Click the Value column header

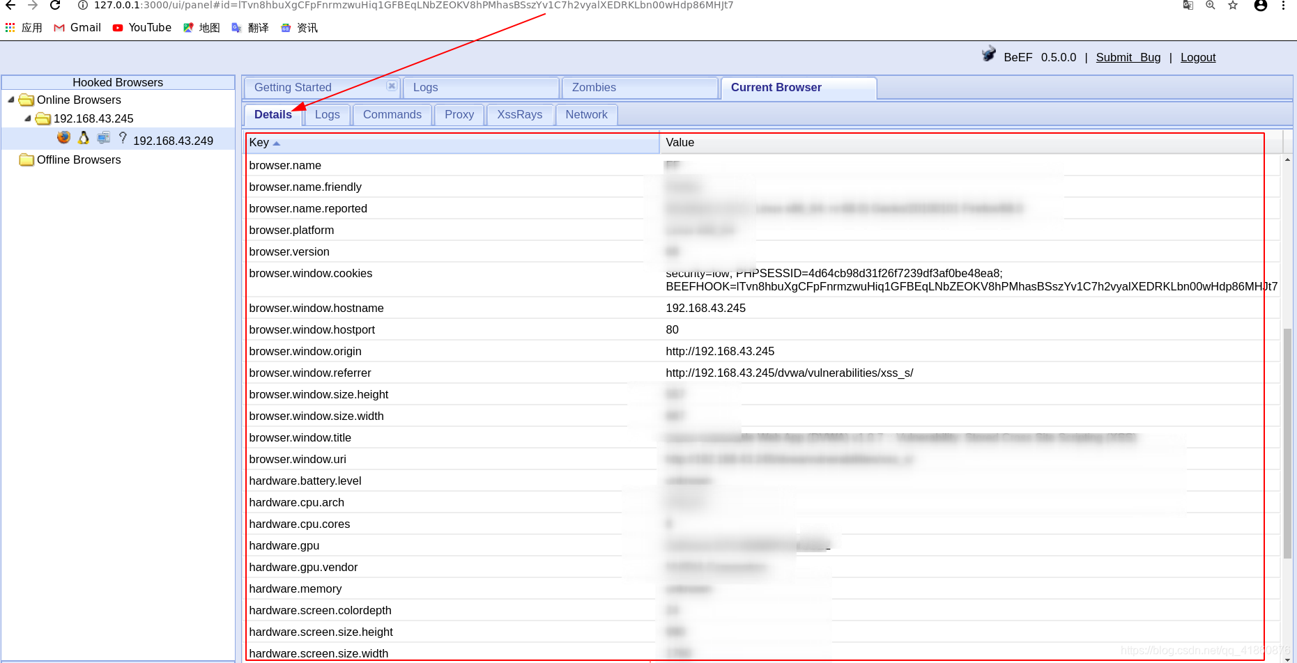coord(972,142)
